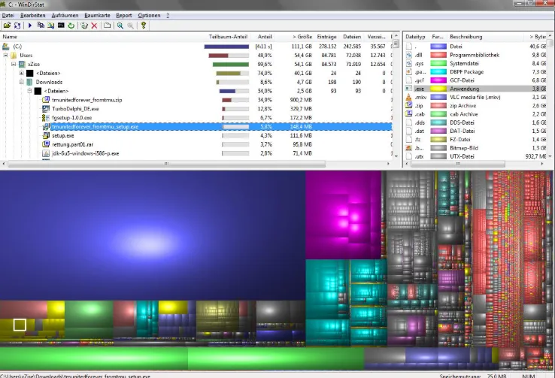Click the Users folder icon
This screenshot has height=378, width=555.
[x=14, y=55]
